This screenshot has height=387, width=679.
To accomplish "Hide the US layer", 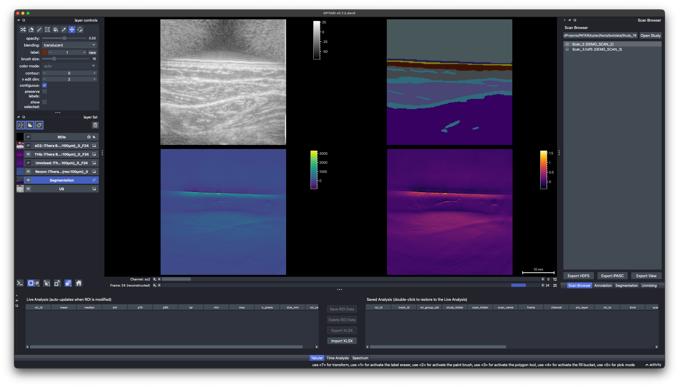I will [x=28, y=189].
